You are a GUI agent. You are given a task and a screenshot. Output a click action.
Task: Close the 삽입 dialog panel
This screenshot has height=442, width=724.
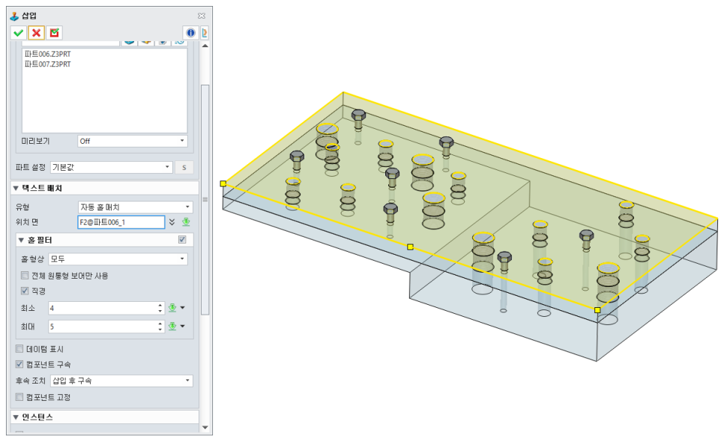click(x=201, y=15)
